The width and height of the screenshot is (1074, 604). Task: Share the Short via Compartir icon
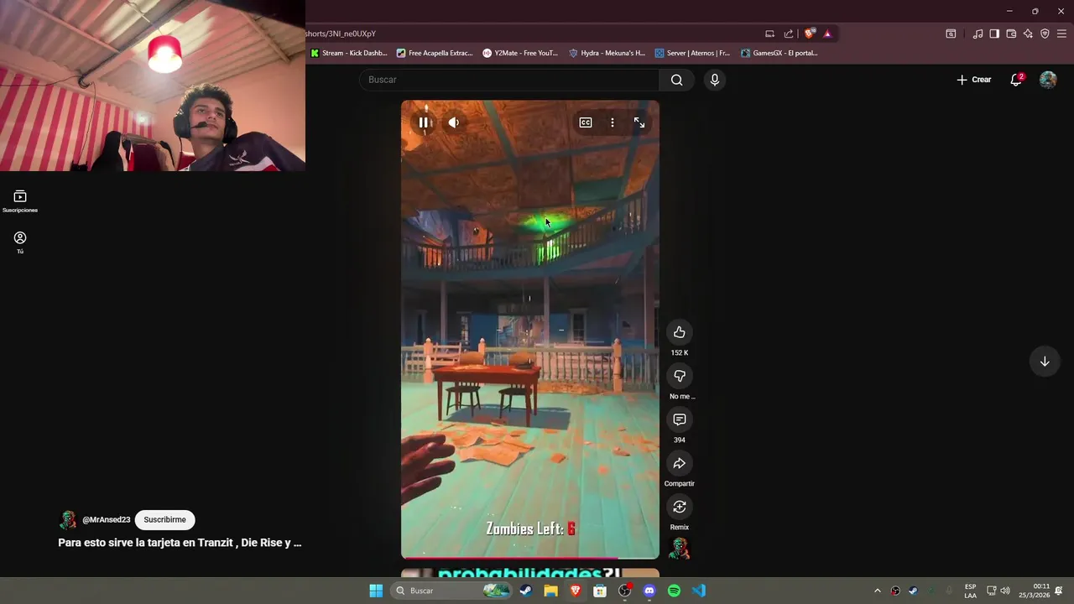(680, 463)
